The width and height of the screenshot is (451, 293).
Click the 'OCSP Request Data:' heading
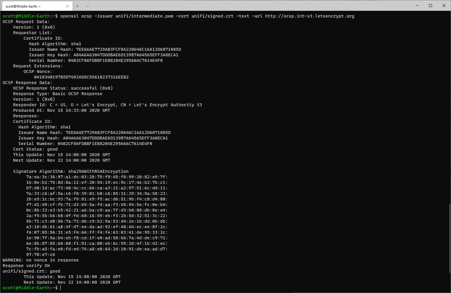[26, 22]
